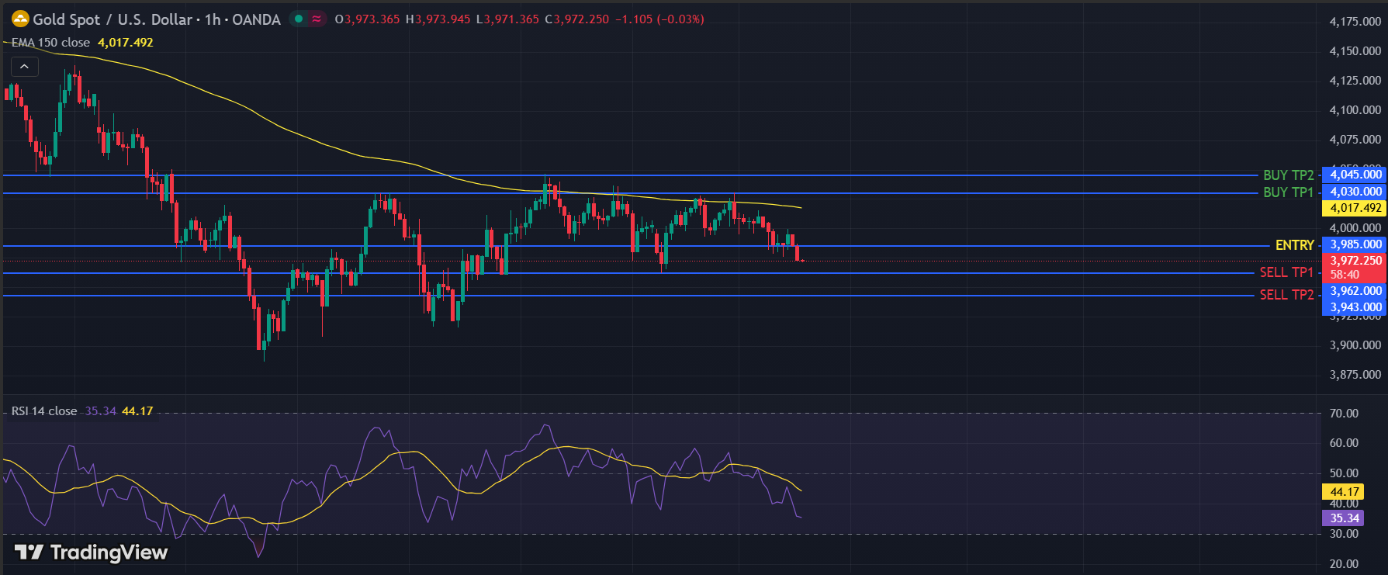
Task: Click the 4,045.000 price axis tag
Action: [x=1355, y=175]
